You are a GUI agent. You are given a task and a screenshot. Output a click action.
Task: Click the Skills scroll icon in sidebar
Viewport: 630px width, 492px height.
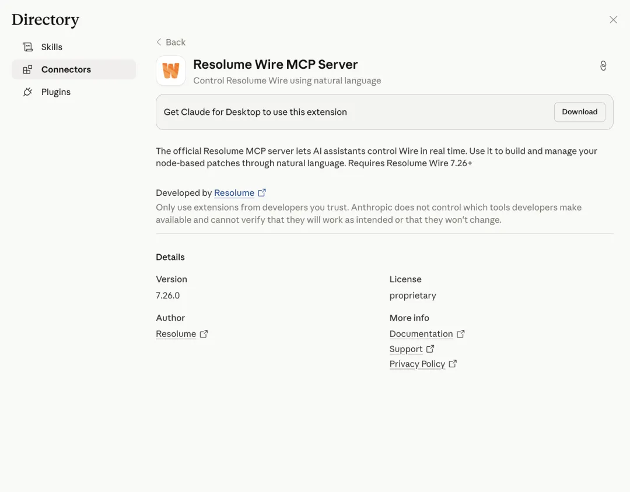coord(27,47)
